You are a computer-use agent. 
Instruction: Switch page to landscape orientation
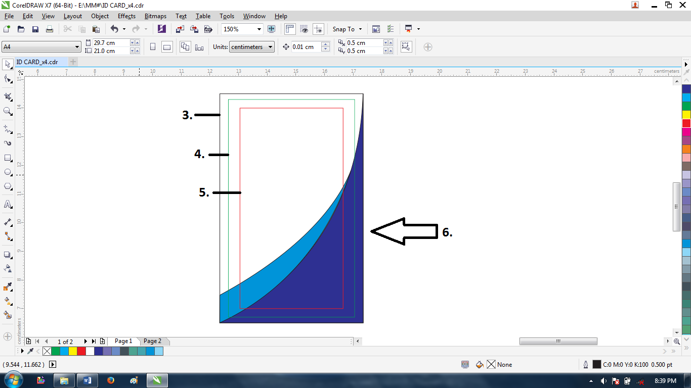click(x=166, y=46)
